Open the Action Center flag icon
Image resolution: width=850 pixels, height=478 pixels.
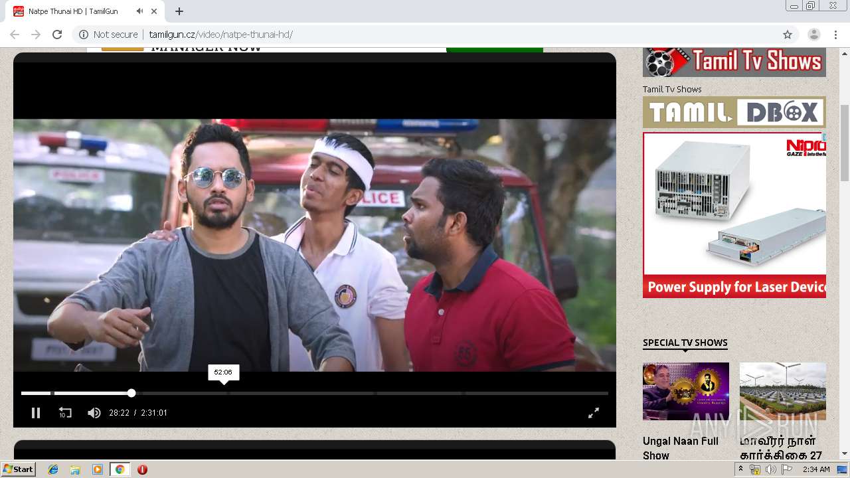coord(786,469)
